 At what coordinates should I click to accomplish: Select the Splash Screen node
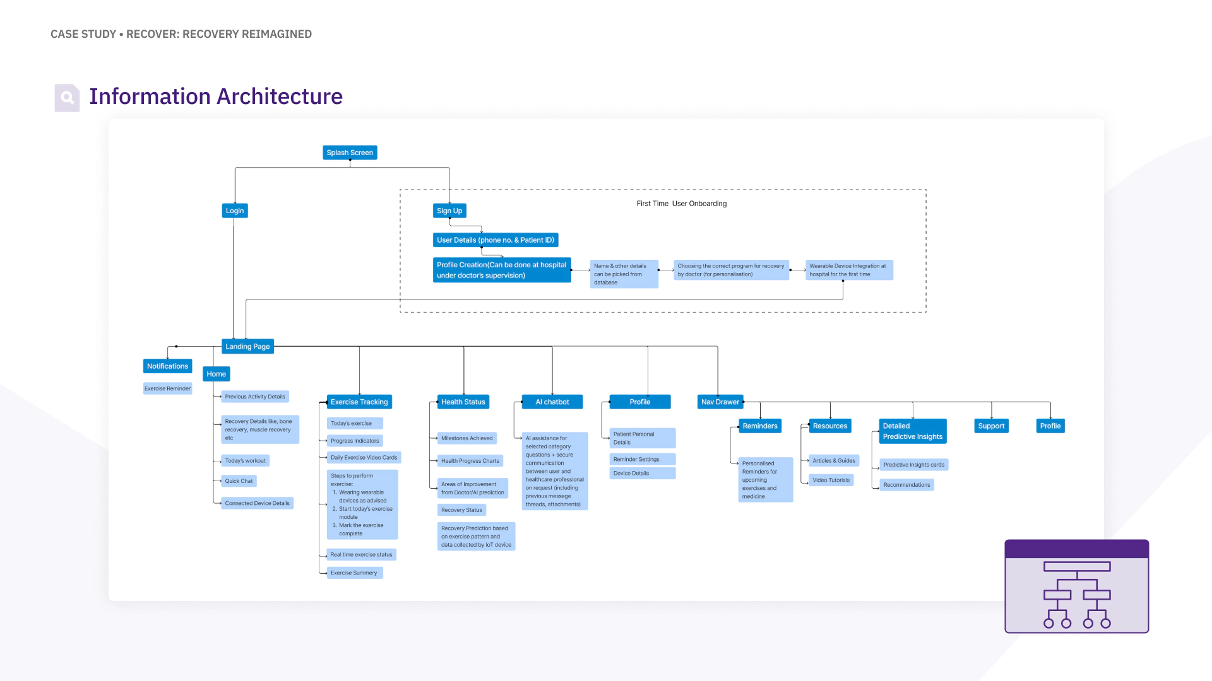[x=350, y=152]
